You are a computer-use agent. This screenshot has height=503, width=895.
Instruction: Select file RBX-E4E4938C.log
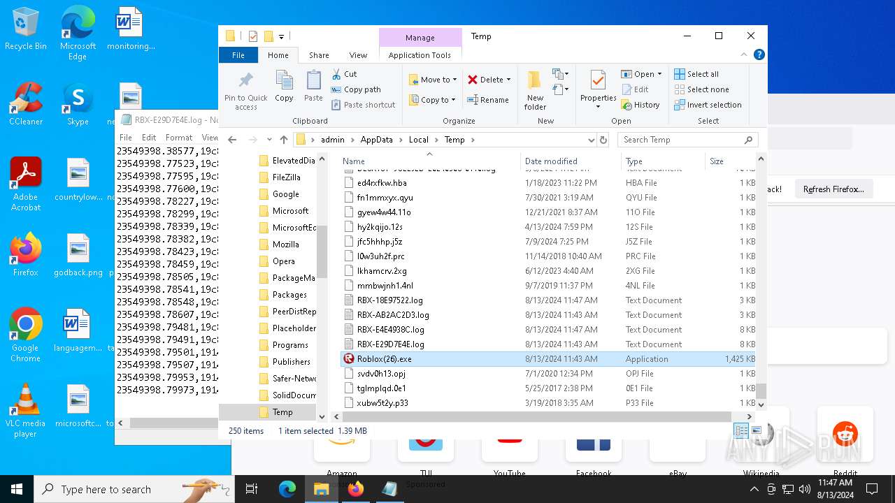[549, 330]
